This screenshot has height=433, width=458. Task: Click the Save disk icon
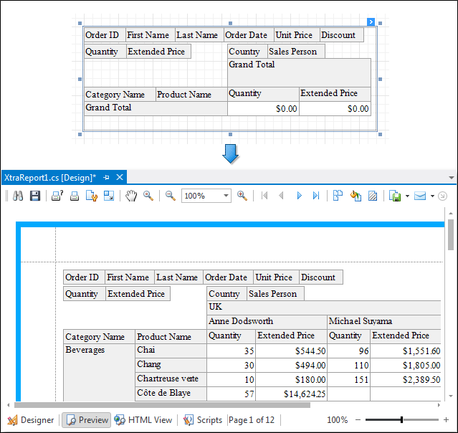click(34, 196)
